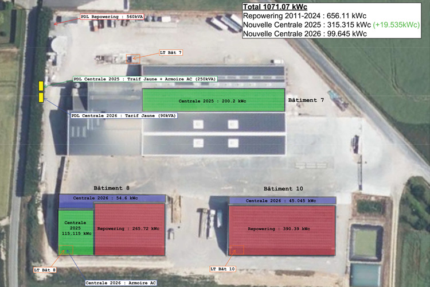Click the LT Bât 8 label
Viewport: 430px width, 287px height.
45,269
